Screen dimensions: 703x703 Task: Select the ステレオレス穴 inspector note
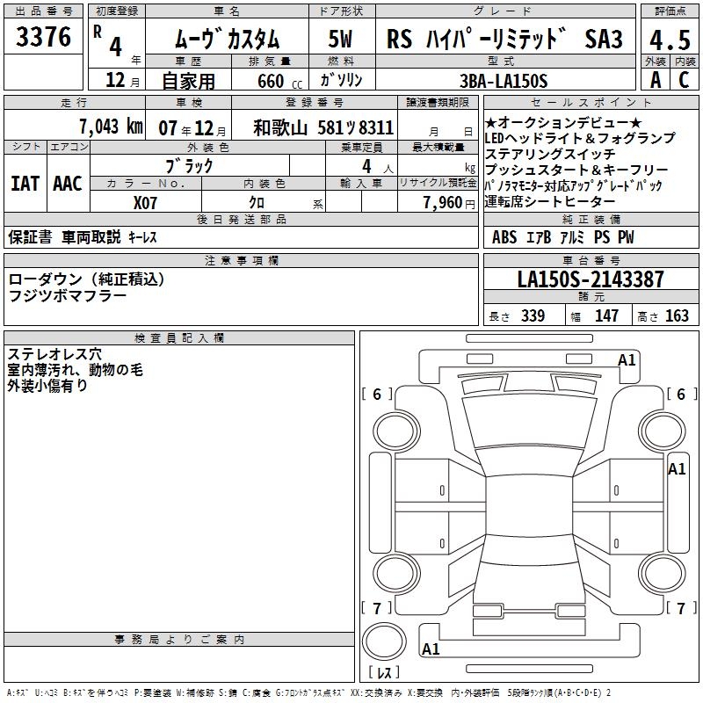click(54, 354)
